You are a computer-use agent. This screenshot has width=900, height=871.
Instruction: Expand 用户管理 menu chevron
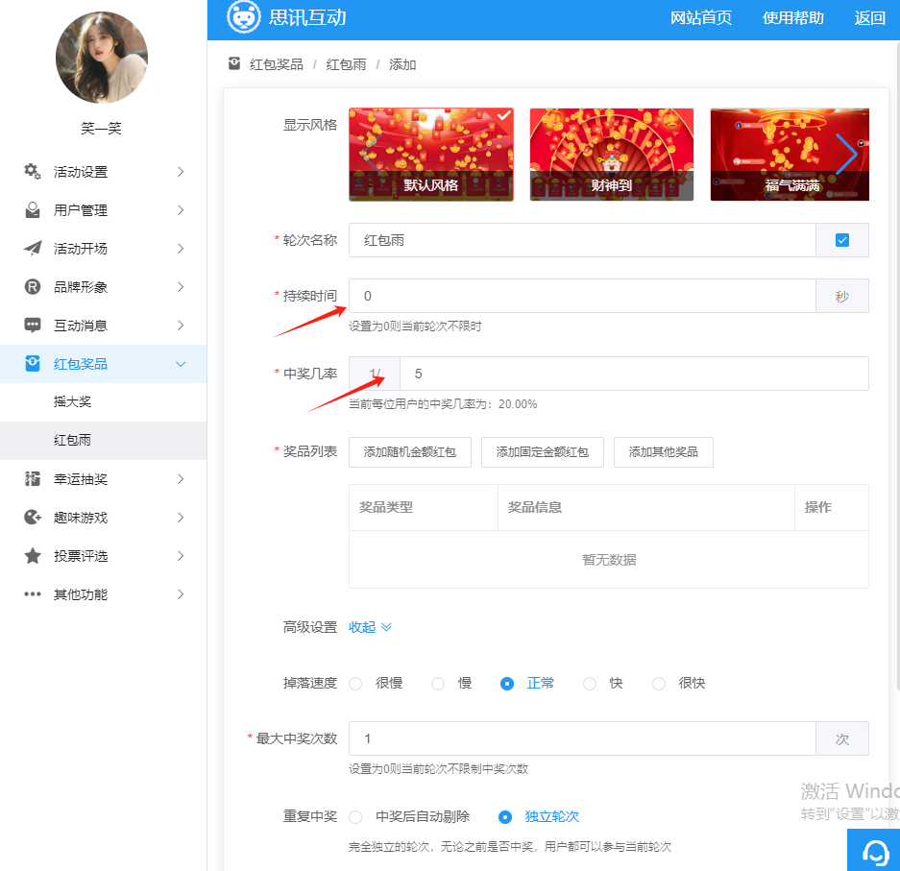coord(181,210)
